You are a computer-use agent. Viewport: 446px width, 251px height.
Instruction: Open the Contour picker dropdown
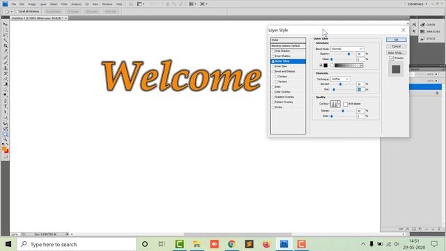[x=339, y=104]
